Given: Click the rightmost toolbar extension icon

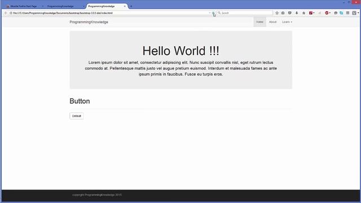Looking at the screenshot, I should click(x=354, y=13).
